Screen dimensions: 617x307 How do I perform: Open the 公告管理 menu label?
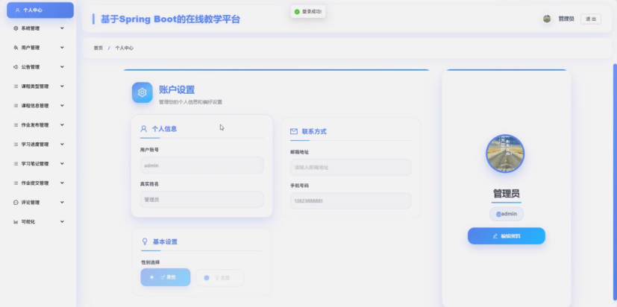(x=31, y=67)
